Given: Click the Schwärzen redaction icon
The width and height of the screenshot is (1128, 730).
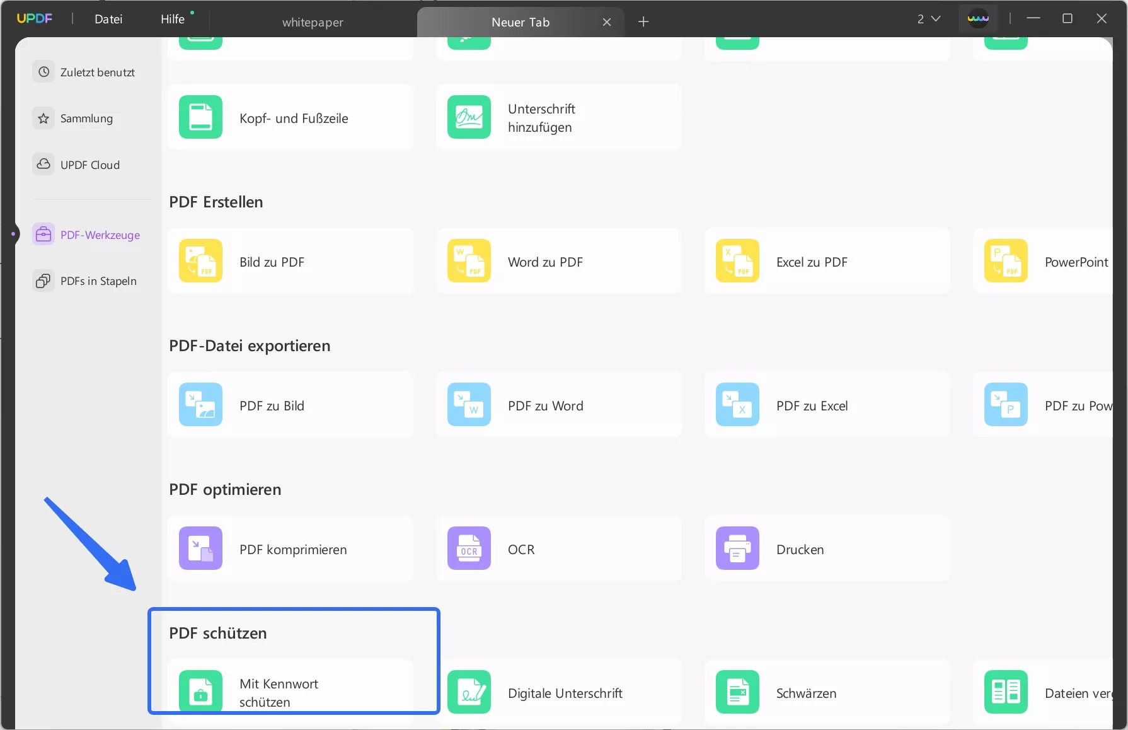Looking at the screenshot, I should tap(737, 692).
